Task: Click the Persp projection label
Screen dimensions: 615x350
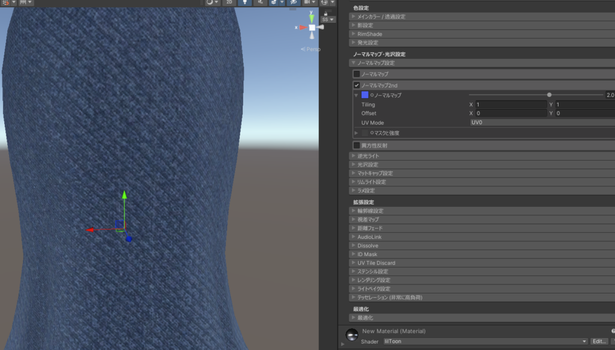Action: (313, 49)
